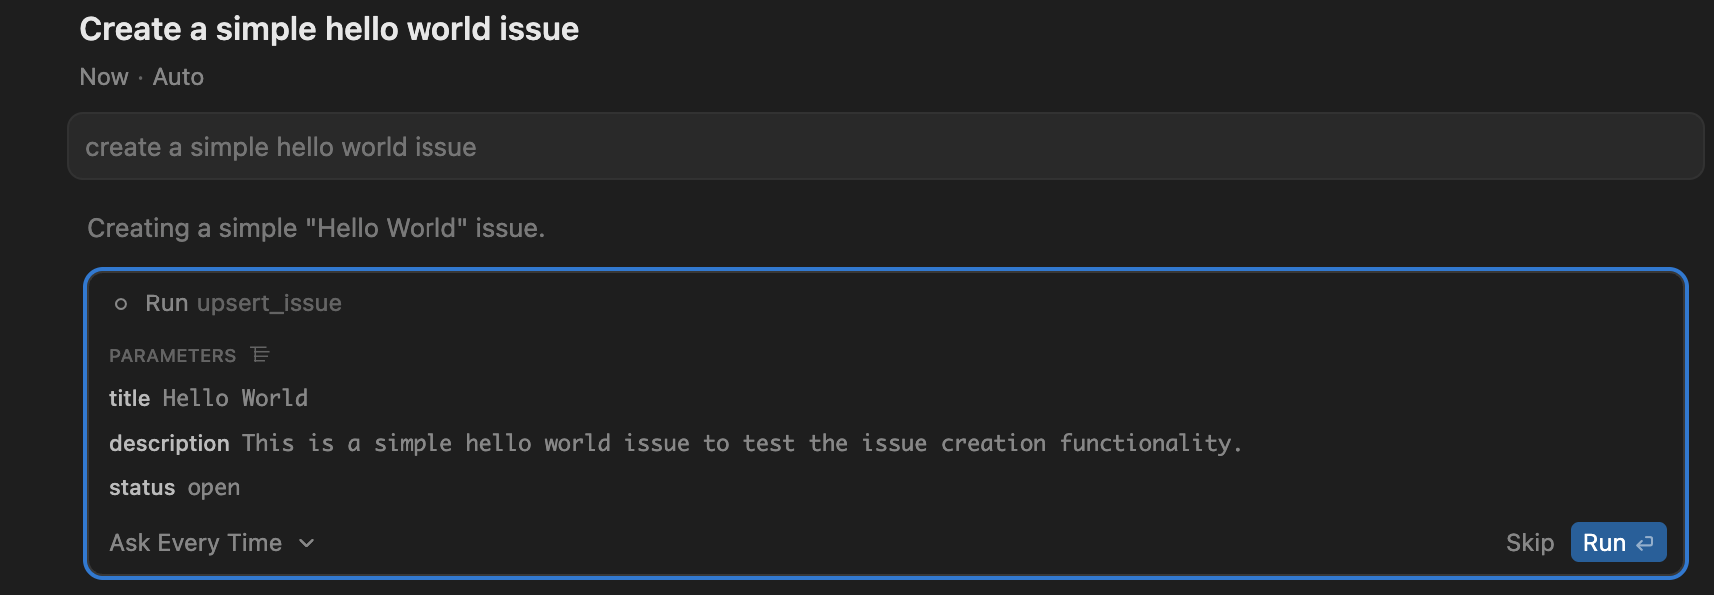Click the circle status icon beside Run upsert_issue
The height and width of the screenshot is (595, 1714).
(x=121, y=302)
